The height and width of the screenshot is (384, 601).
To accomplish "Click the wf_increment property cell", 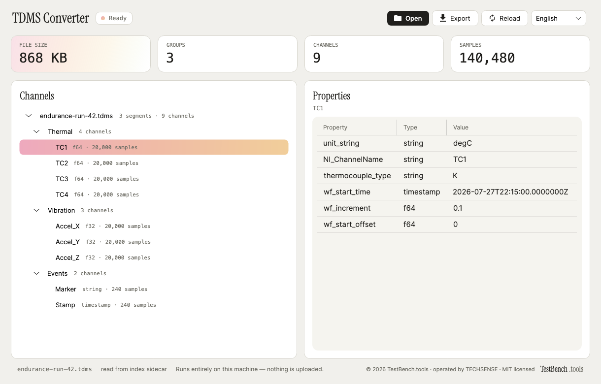I will tap(357, 208).
